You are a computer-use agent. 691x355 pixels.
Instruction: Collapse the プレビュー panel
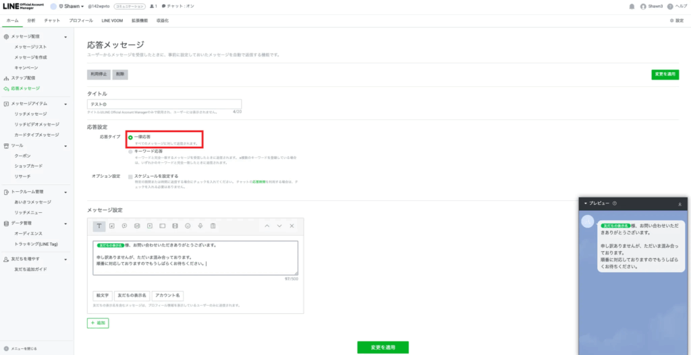pyautogui.click(x=586, y=203)
